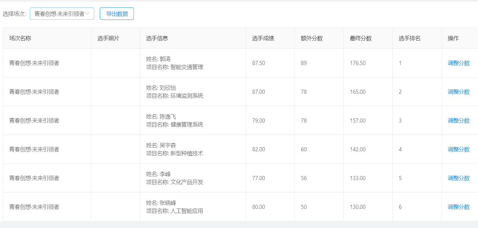Click extra score 56
This screenshot has width=478, height=228.
point(304,178)
